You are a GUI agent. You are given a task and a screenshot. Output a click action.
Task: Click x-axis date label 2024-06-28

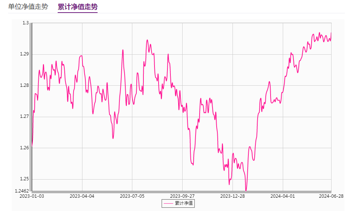pos(331,196)
